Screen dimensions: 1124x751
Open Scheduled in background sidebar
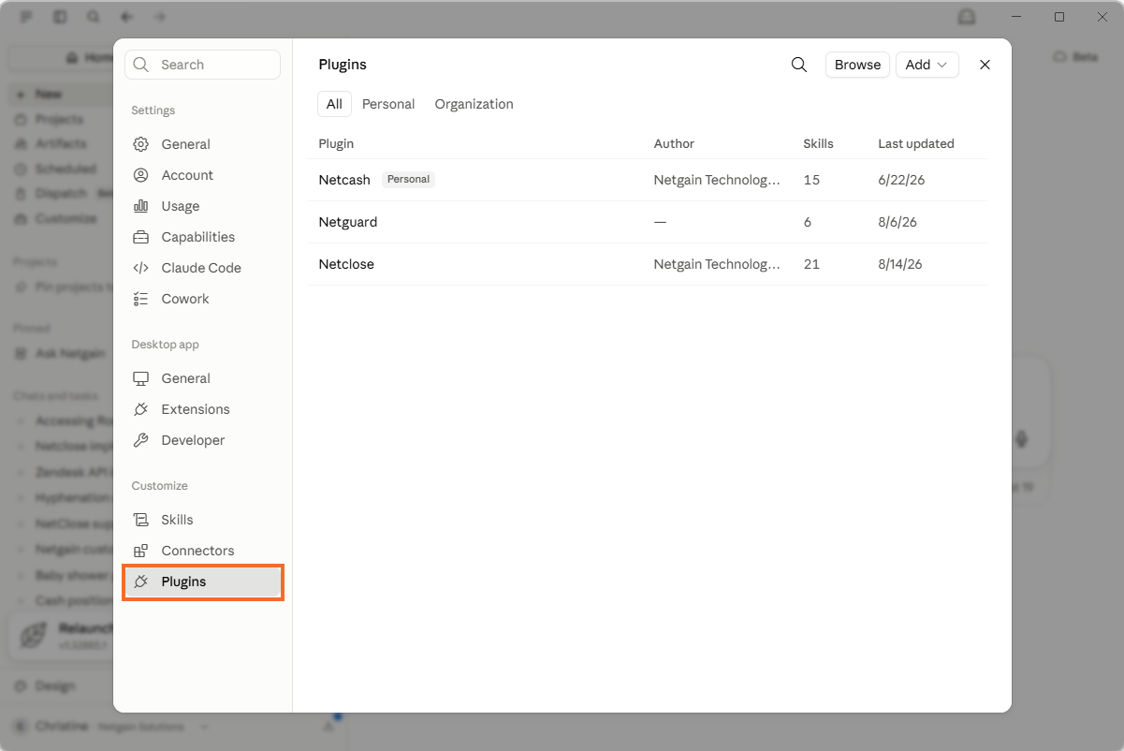coord(66,169)
